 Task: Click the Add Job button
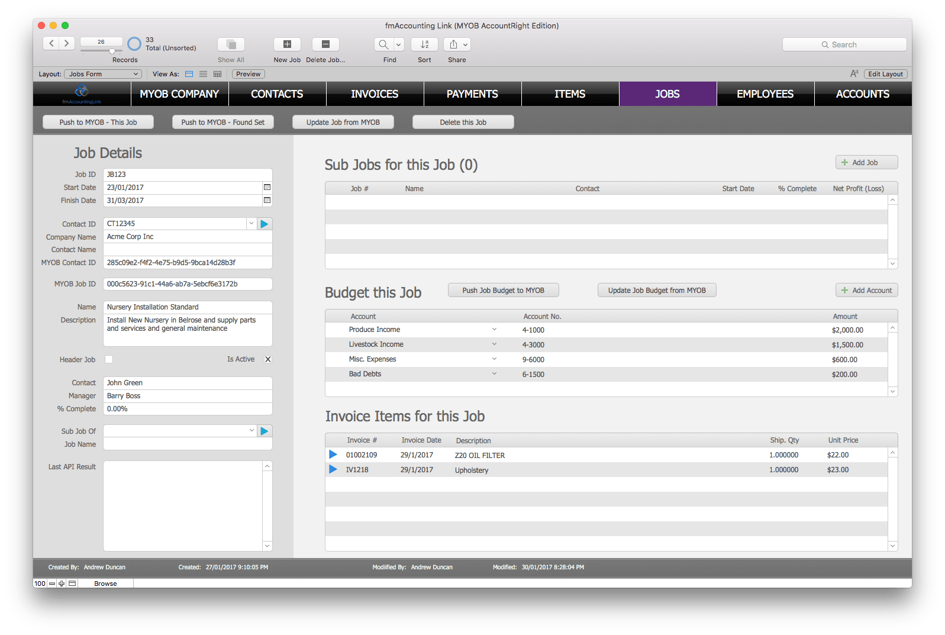coord(867,162)
